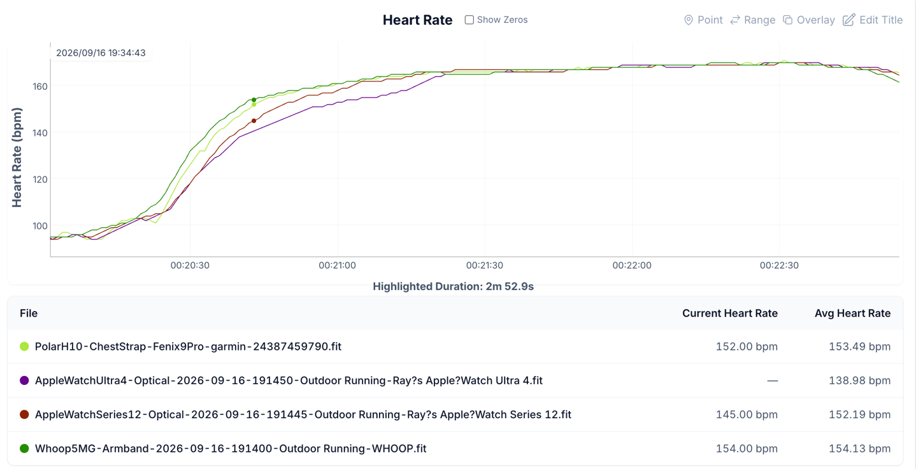Click the 140 y-axis label
The width and height of the screenshot is (916, 469).
[x=39, y=133]
